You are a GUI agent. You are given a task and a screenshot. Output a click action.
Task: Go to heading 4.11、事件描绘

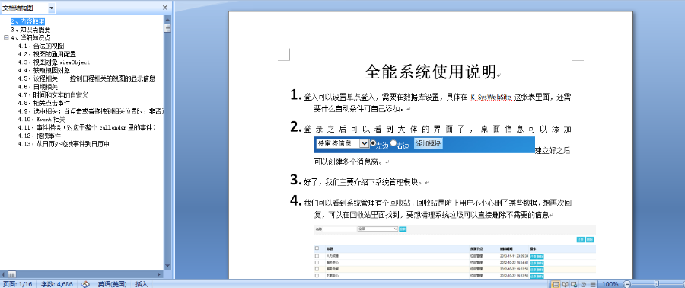click(87, 127)
